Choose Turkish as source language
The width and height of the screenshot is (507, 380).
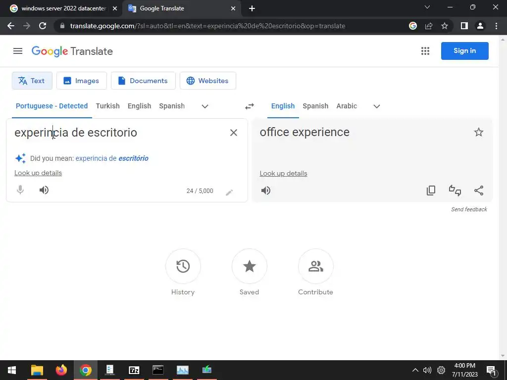pyautogui.click(x=107, y=106)
